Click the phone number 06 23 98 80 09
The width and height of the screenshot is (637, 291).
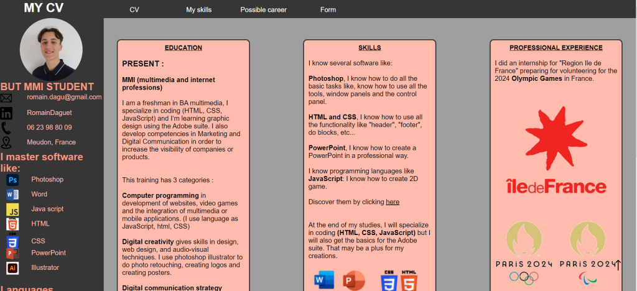coord(49,127)
